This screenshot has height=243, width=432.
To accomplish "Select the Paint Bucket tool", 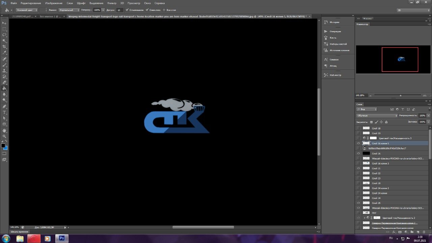I will point(4,88).
